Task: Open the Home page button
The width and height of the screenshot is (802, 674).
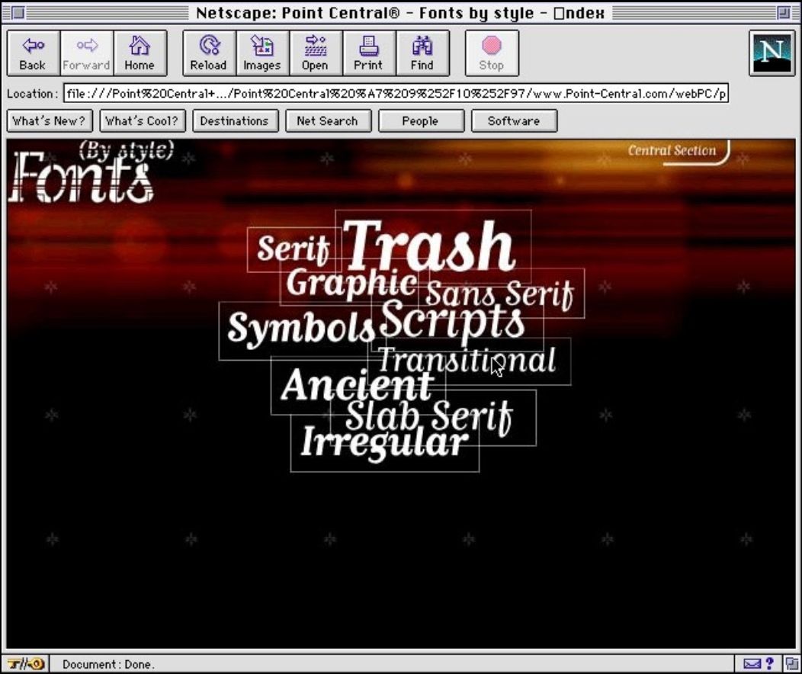Action: tap(140, 53)
